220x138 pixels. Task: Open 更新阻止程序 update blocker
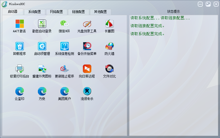click(x=64, y=69)
